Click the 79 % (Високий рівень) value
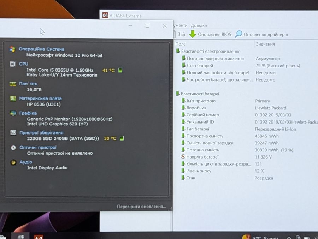Image resolution: width=318 pixels, height=239 pixels. [x=278, y=66]
